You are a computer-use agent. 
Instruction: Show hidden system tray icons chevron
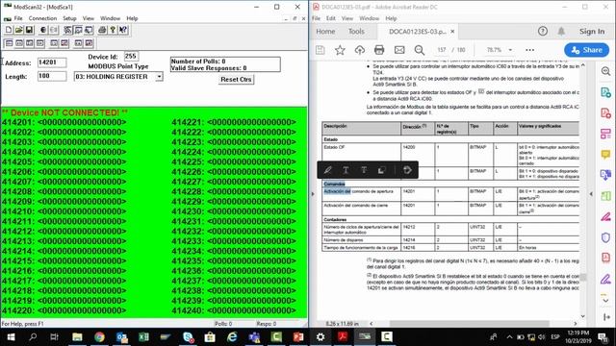[x=509, y=337]
